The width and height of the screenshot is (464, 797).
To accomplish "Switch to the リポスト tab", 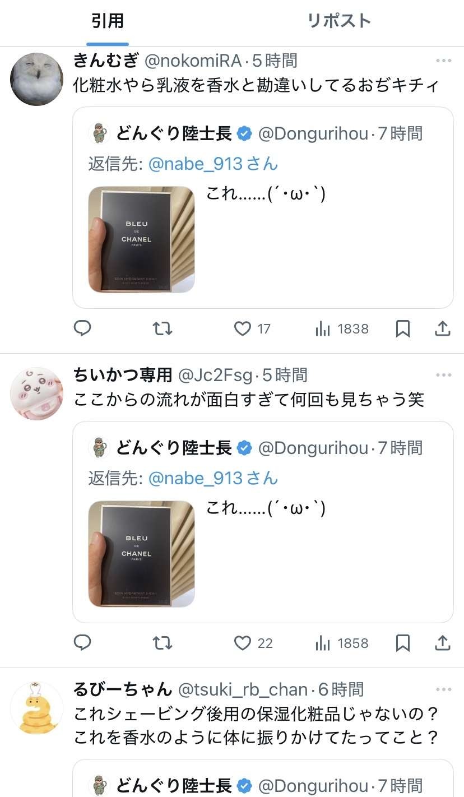I will [339, 21].
